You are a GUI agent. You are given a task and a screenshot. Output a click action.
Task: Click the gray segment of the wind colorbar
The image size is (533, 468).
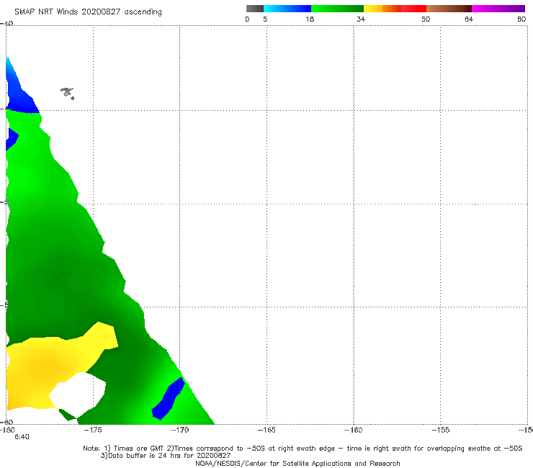pyautogui.click(x=255, y=9)
